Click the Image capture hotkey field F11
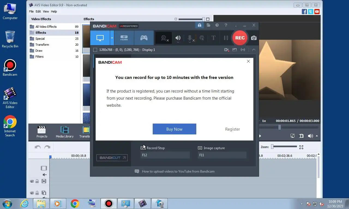 pos(222,155)
